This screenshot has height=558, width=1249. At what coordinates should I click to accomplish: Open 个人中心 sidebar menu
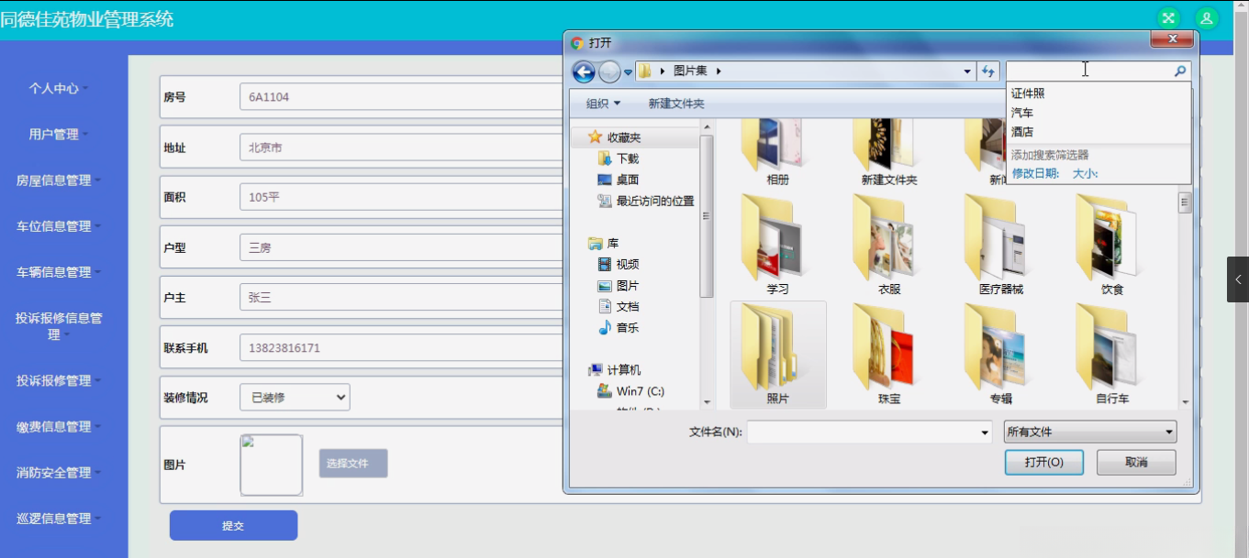pos(59,89)
